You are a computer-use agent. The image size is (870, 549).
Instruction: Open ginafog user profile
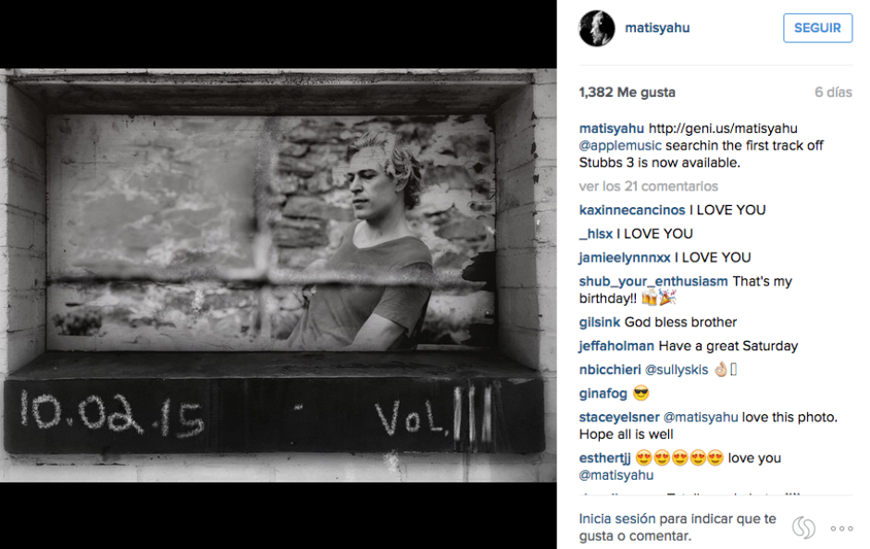point(603,394)
